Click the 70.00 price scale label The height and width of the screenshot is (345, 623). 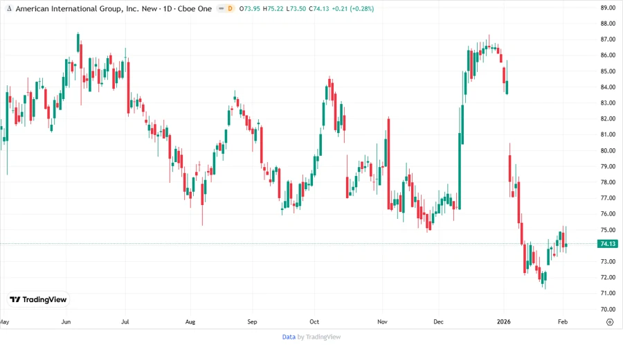(x=608, y=309)
